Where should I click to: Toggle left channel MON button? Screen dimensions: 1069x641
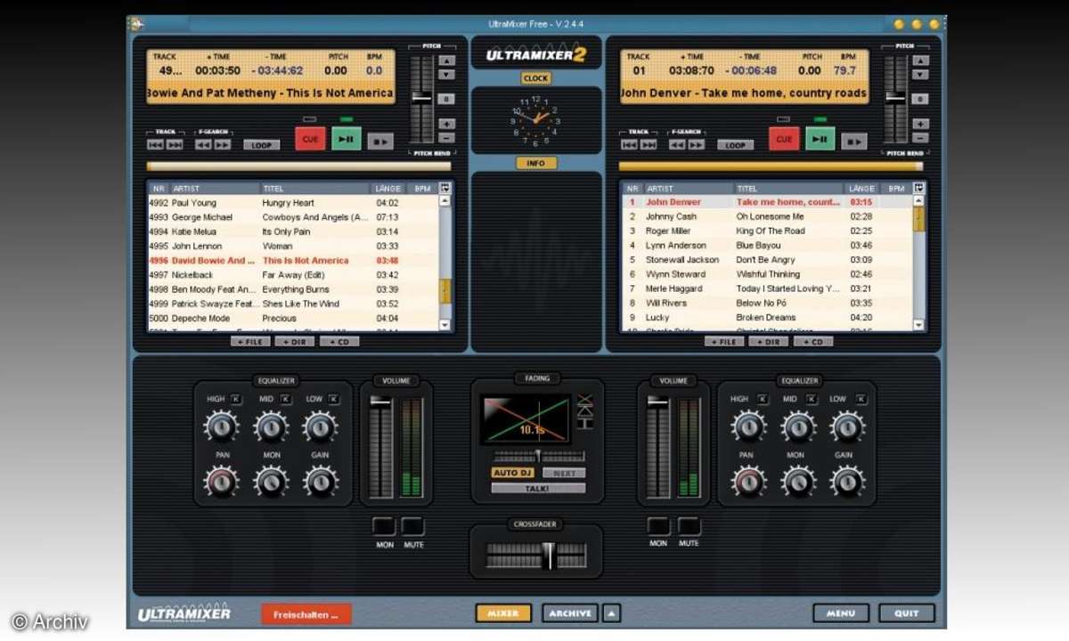(384, 526)
